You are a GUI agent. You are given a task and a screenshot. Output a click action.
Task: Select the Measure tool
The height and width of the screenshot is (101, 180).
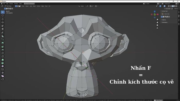coord(3,36)
